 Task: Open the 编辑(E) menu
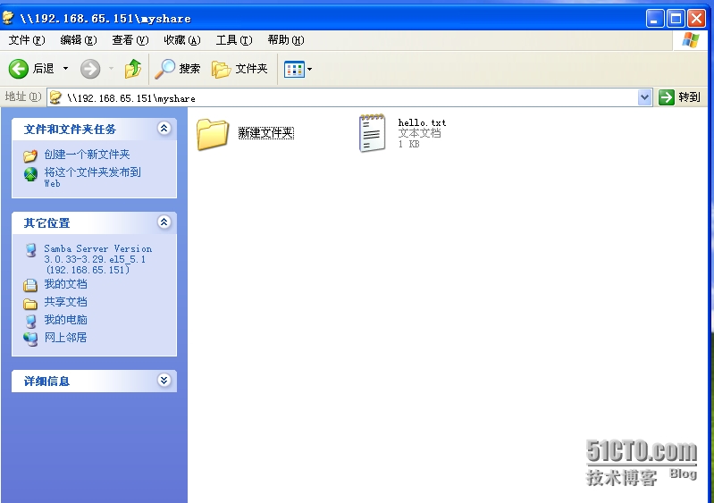79,40
